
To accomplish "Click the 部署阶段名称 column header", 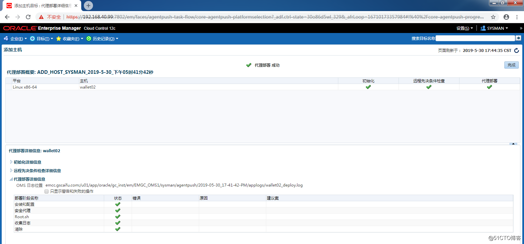I will point(59,198).
